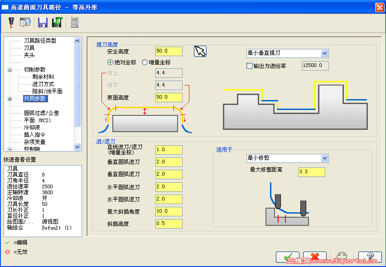Select 杂项变量 in the tree

click(35, 142)
